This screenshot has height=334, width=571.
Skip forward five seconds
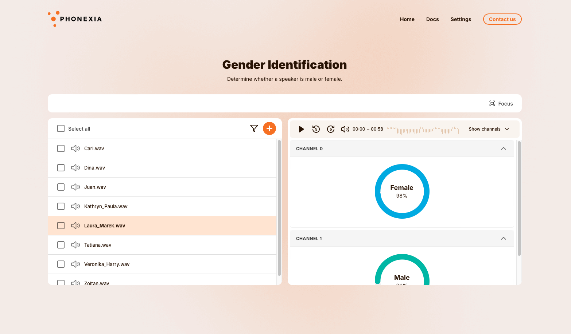point(331,129)
